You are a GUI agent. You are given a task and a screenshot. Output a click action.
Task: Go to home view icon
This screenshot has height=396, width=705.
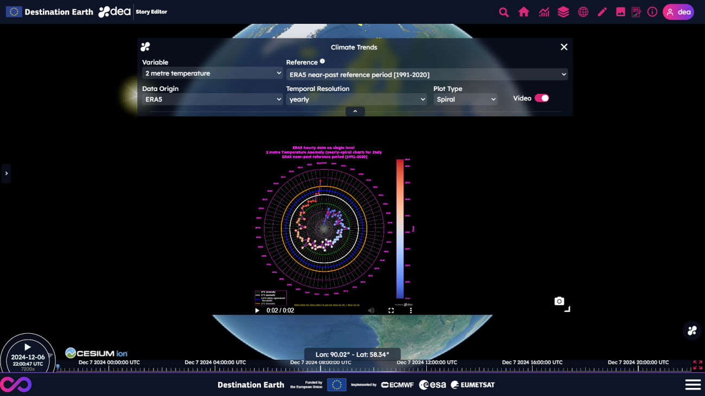523,12
